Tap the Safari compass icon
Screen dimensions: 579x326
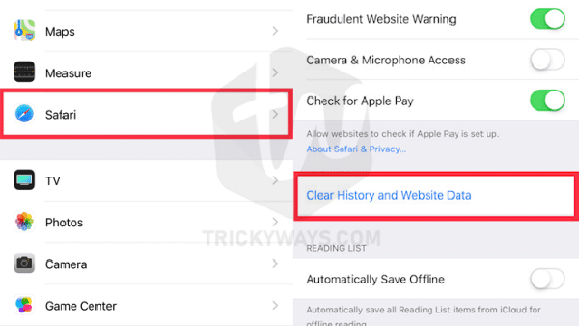click(24, 113)
